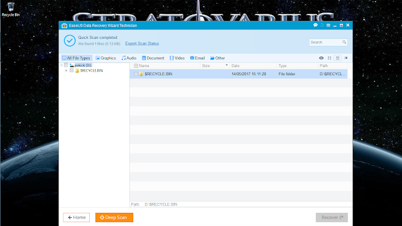Viewport: 402px width, 226px height.
Task: Click the Export Scan Status link
Action: (142, 43)
